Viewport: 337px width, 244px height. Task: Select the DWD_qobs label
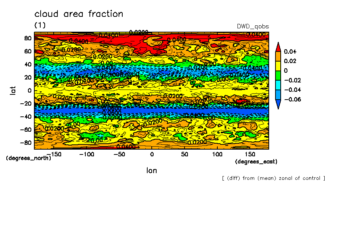(253, 26)
